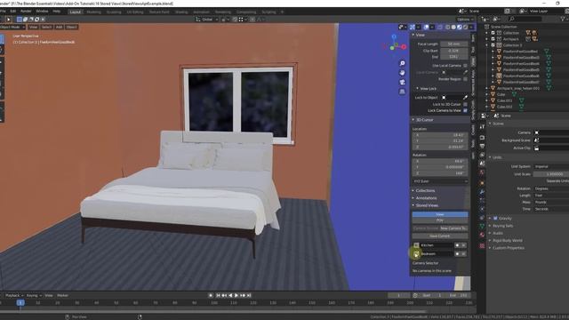
Task: Select rendered viewport shading mode
Action: click(465, 28)
